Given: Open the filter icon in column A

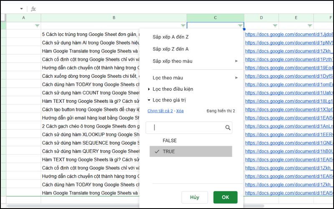Looking at the screenshot, I should coord(37,26).
